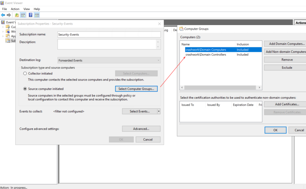Open the View menu
The width and height of the screenshot is (306, 189).
click(x=27, y=9)
